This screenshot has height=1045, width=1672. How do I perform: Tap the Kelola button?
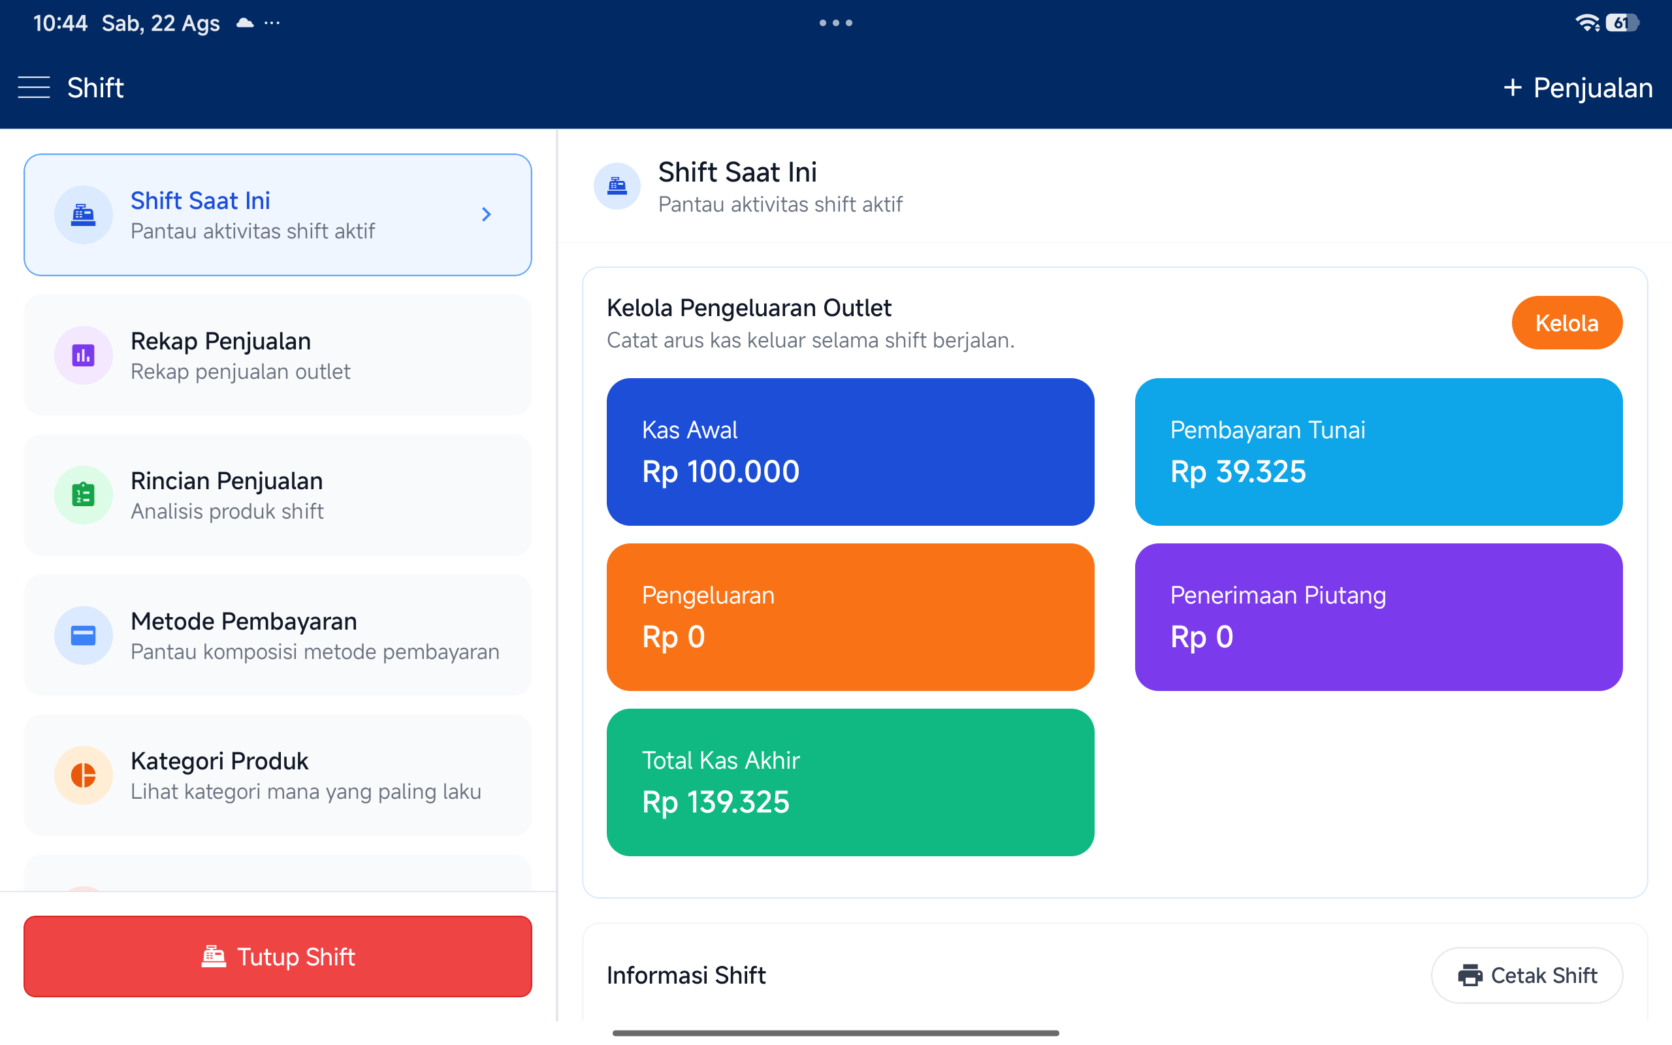tap(1566, 323)
